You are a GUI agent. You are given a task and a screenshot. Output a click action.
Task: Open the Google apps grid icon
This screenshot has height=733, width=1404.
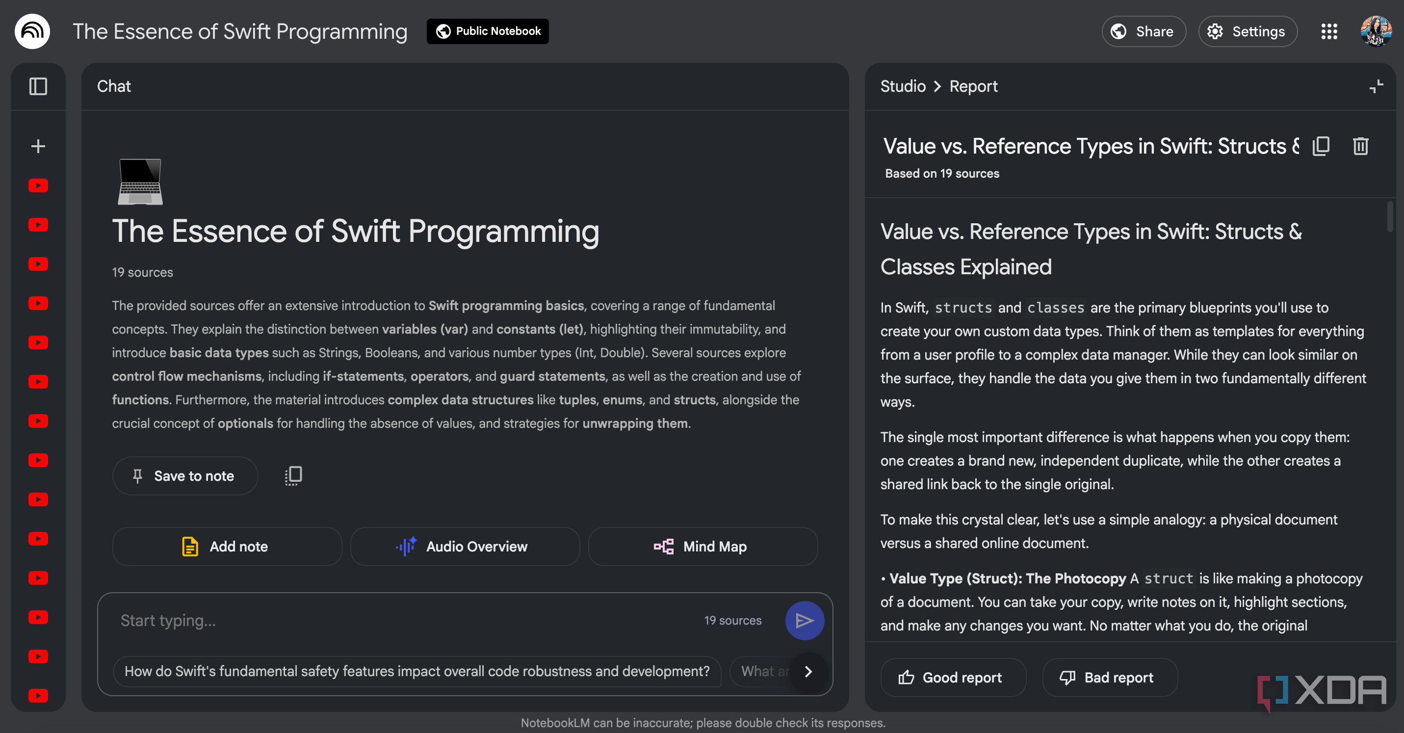(1329, 31)
